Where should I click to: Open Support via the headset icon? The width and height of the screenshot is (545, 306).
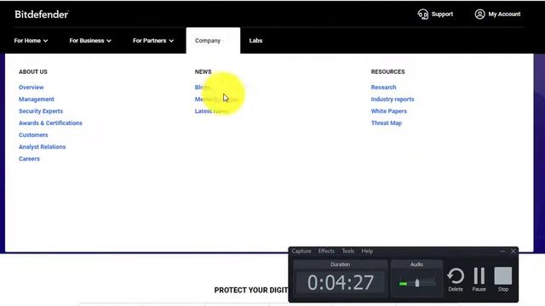coord(422,14)
